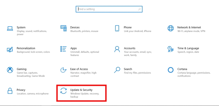Click the magnifier icon in search box
Image resolution: width=219 pixels, height=106 pixels.
point(139,9)
